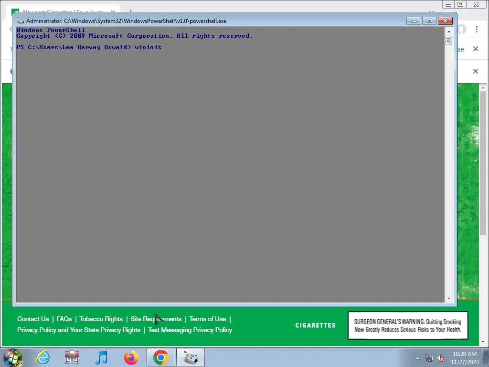The image size is (489, 367).
Task: Open Text Messaging Privacy Policy link
Action: pyautogui.click(x=190, y=330)
